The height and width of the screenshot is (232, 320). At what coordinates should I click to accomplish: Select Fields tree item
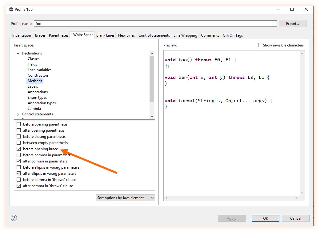[32, 64]
